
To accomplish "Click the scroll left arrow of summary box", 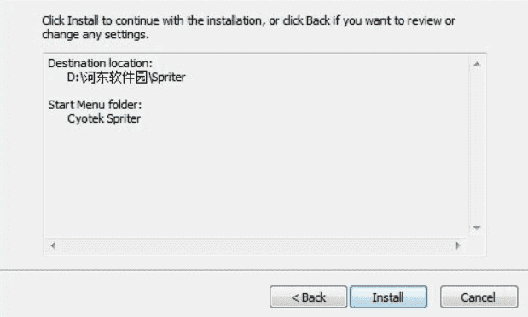I will coord(53,245).
